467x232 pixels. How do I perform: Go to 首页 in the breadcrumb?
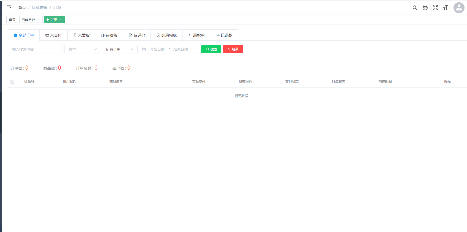coord(22,8)
